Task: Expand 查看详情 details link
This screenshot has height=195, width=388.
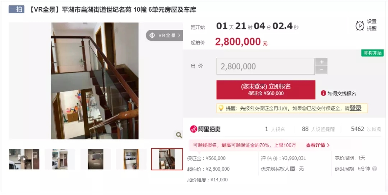Action: click(318, 145)
